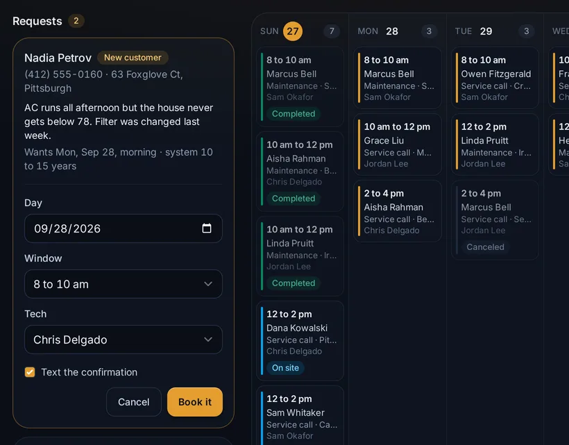Open Sunday's Linda Pruitt maintenance job card
The image size is (569, 445).
pos(300,256)
